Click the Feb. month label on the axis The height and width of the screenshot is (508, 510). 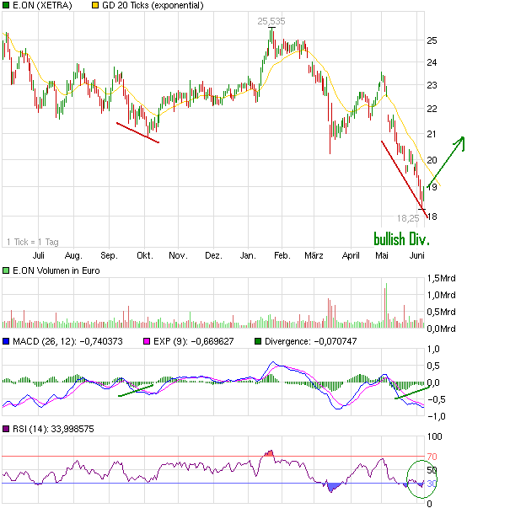point(282,255)
